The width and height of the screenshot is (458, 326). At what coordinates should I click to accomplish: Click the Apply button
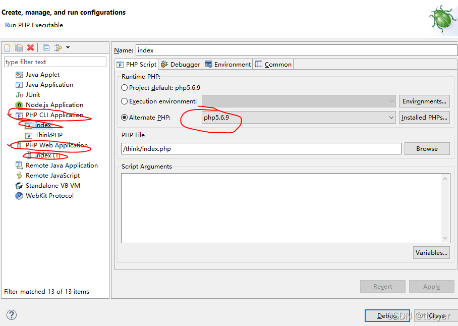pyautogui.click(x=432, y=286)
